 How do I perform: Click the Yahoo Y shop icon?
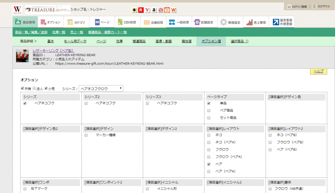pyautogui.click(x=148, y=10)
